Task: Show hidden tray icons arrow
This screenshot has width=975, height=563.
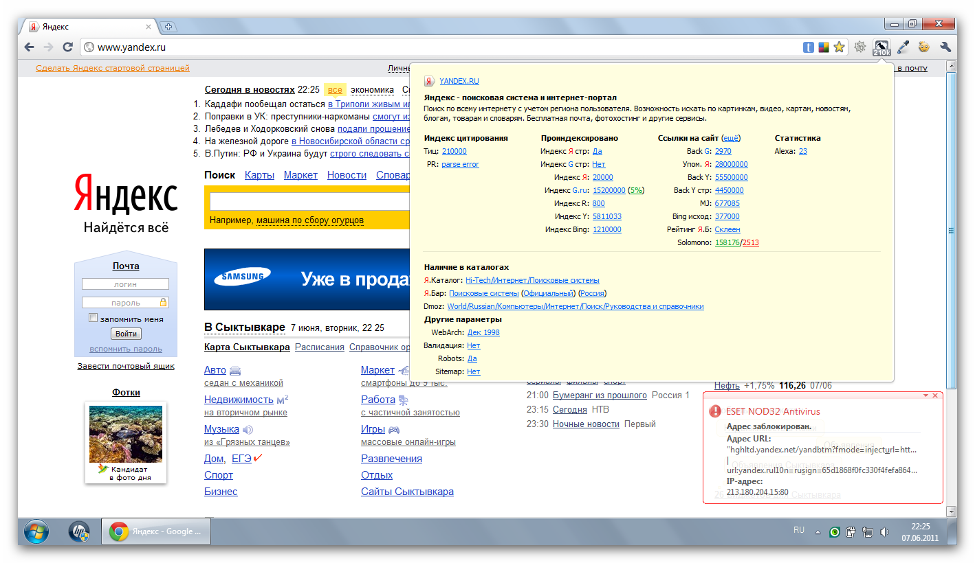Action: point(818,532)
